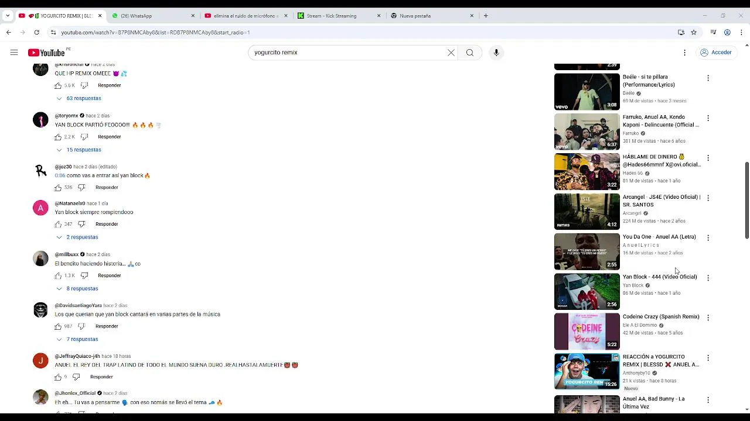The width and height of the screenshot is (750, 421).
Task: Open Yan Block - 444 video title
Action: click(x=660, y=277)
